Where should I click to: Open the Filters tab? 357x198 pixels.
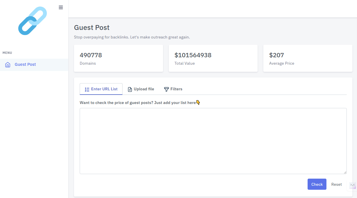176,89
